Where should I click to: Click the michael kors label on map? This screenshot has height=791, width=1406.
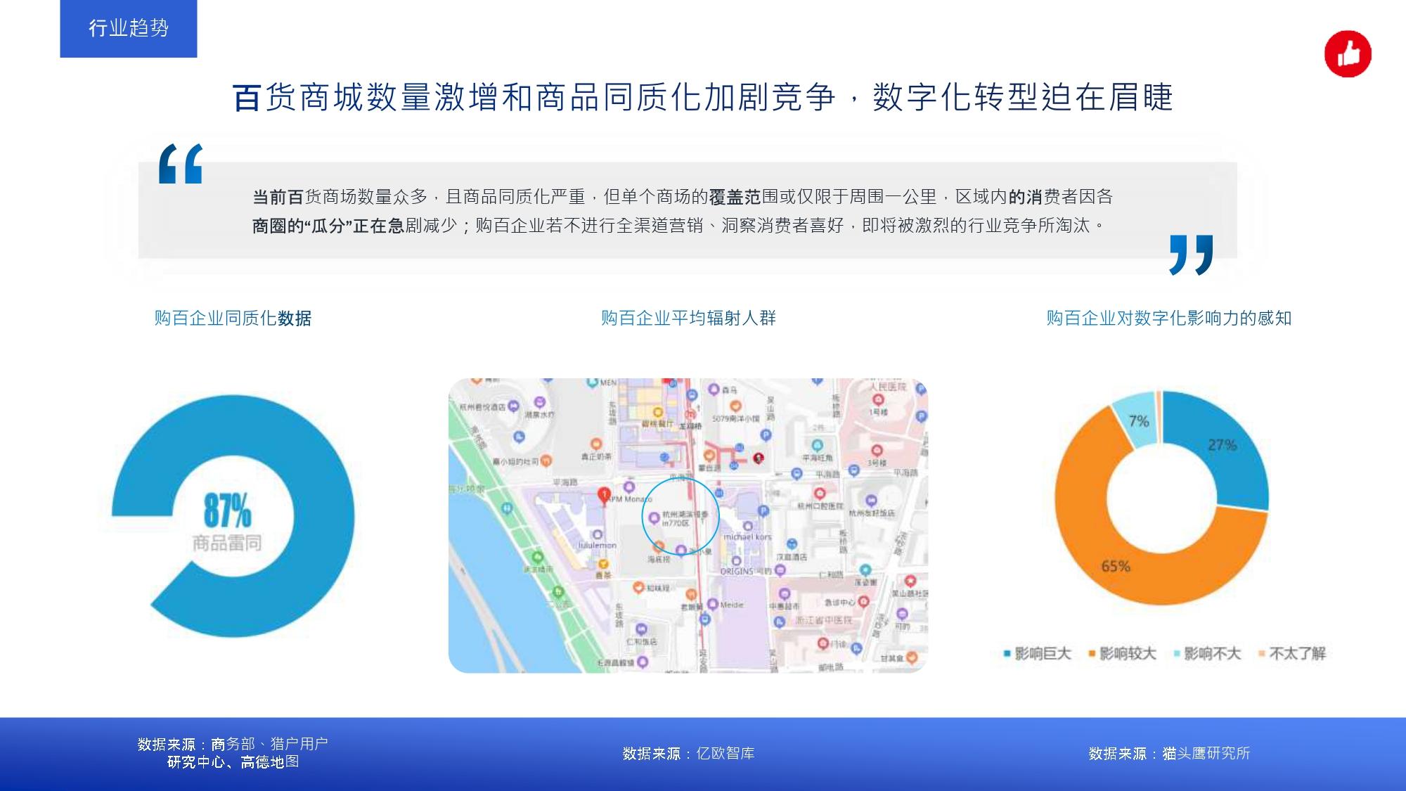click(747, 536)
